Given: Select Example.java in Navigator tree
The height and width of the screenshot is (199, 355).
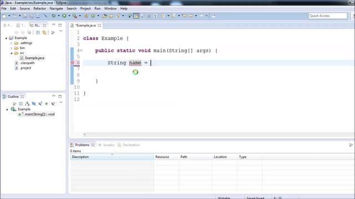Looking at the screenshot, I should click(34, 58).
